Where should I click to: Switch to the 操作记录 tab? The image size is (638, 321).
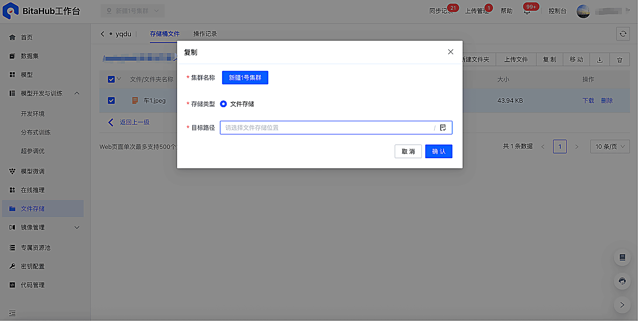[x=205, y=34]
